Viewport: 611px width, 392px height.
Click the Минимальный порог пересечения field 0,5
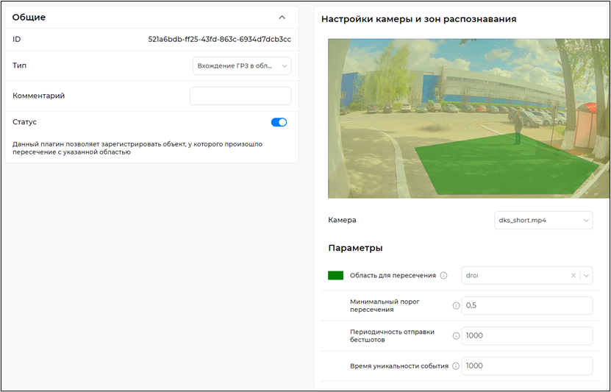527,305
